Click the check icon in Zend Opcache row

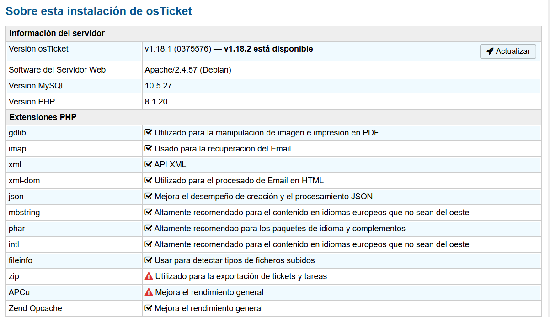point(148,308)
